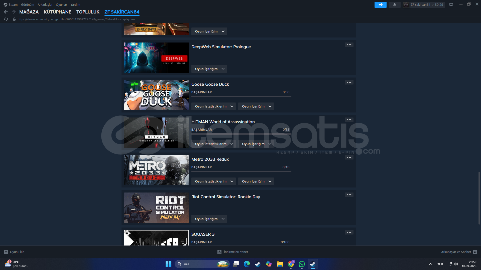The width and height of the screenshot is (481, 270).
Task: Open announcements megaphone button
Action: [x=380, y=4]
